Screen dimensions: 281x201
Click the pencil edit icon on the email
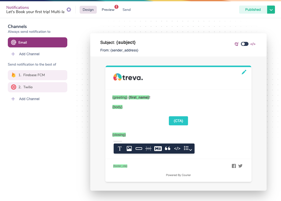tap(244, 72)
